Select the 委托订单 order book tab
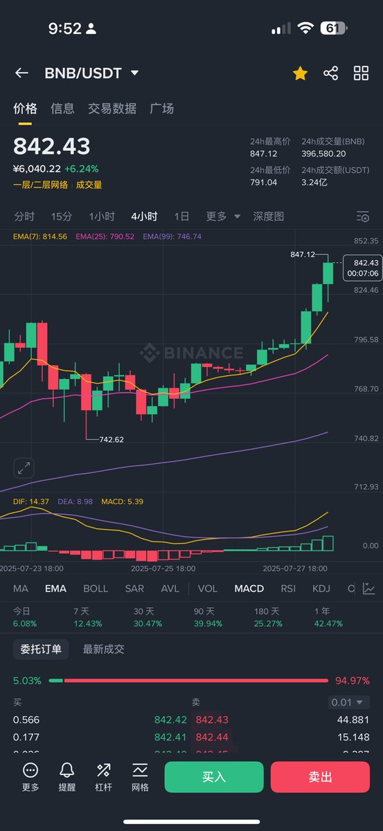This screenshot has width=383, height=831. (41, 650)
